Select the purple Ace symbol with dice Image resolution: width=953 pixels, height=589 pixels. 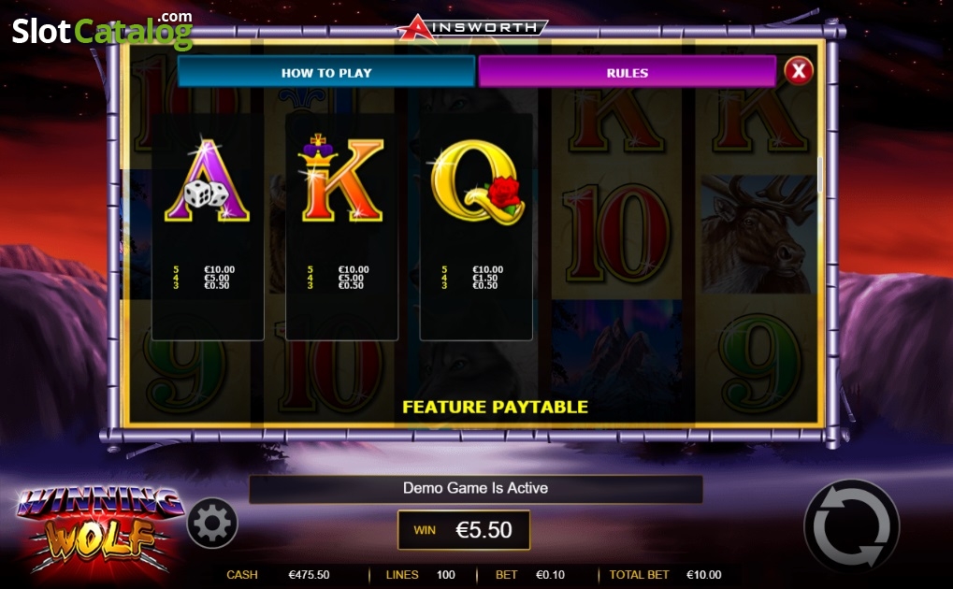point(208,180)
